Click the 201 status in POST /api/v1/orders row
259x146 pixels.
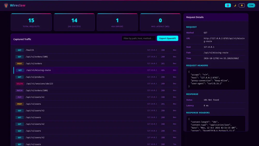coord(163,64)
